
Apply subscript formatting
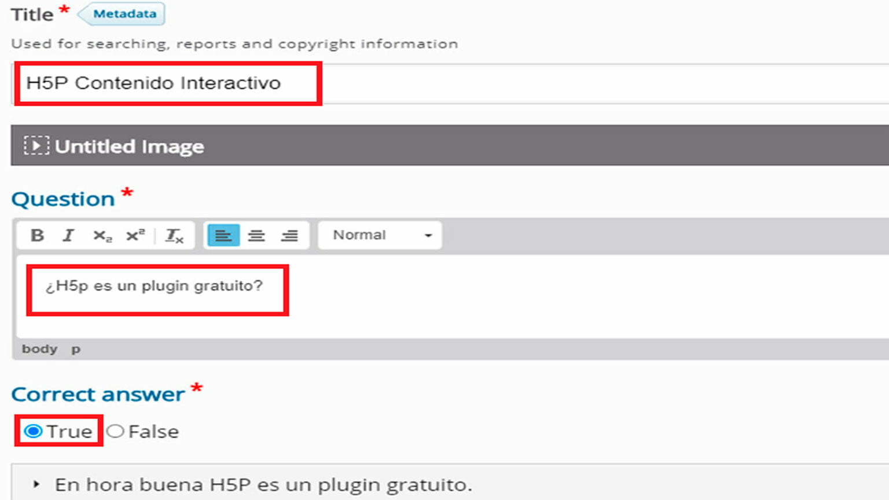[102, 236]
